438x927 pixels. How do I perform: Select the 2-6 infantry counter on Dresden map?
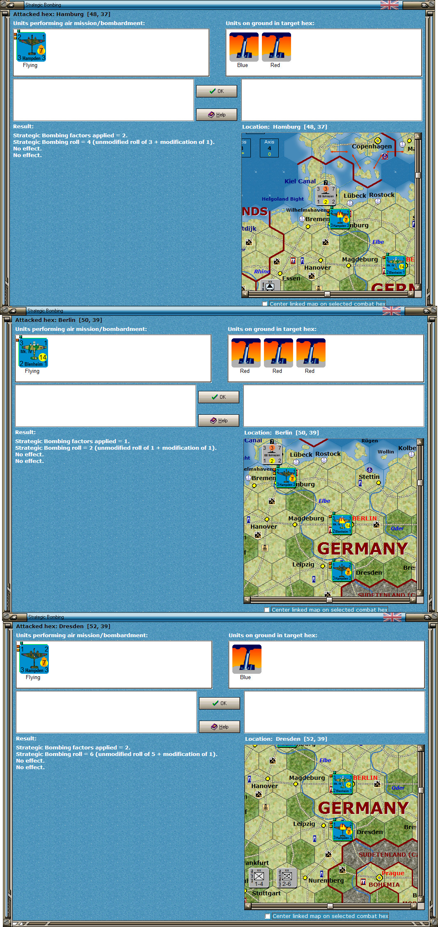click(x=287, y=878)
